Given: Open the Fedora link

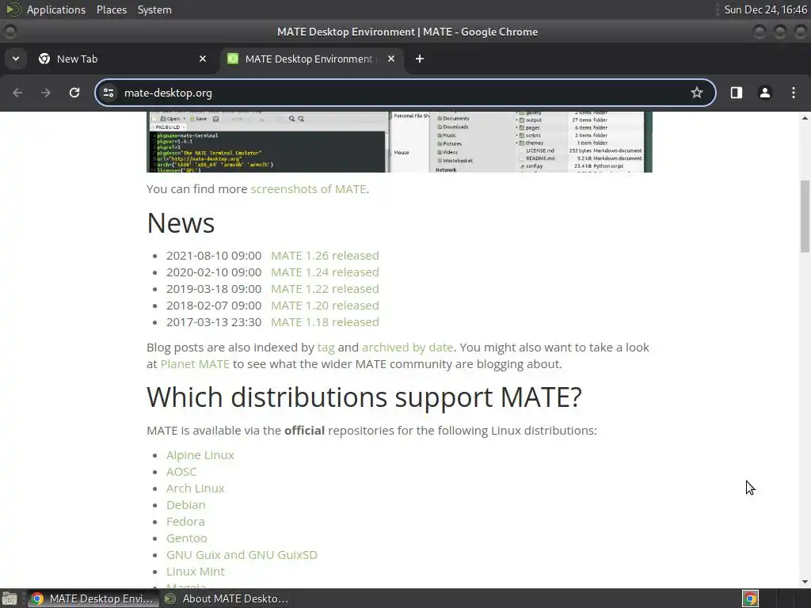Looking at the screenshot, I should tap(185, 521).
